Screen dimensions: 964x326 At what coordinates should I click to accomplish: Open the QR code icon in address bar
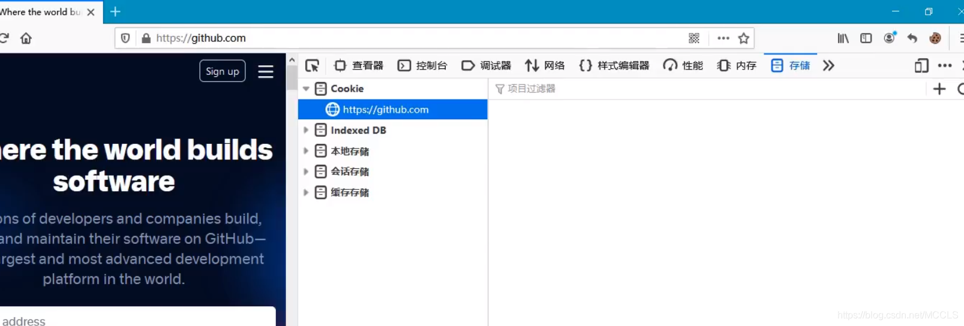coord(694,38)
